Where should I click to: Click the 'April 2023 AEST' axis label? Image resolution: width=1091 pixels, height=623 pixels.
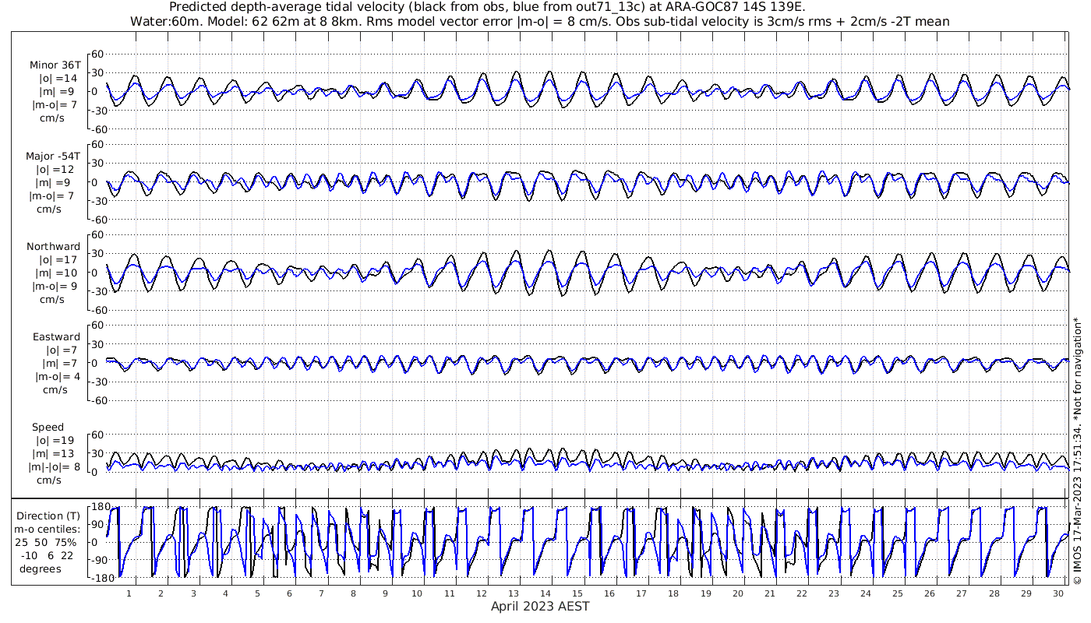pos(540,606)
